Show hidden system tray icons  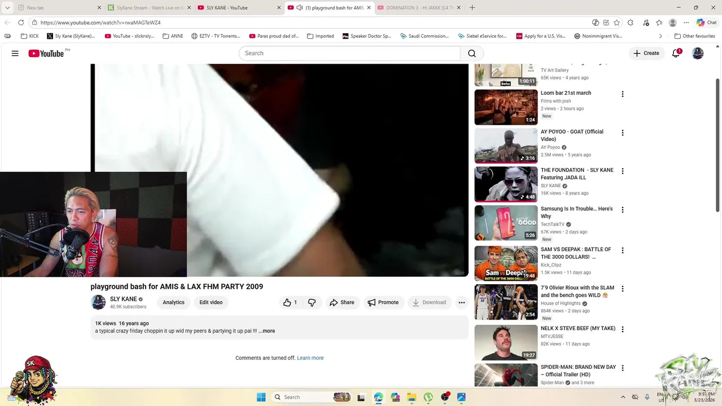tap(623, 397)
